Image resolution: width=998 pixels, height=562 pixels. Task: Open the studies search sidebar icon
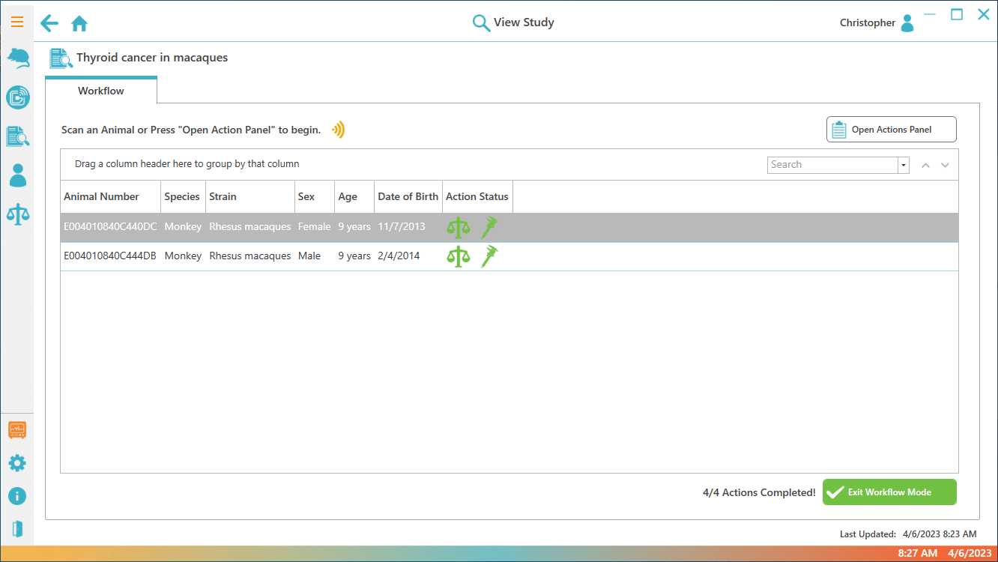(x=17, y=136)
